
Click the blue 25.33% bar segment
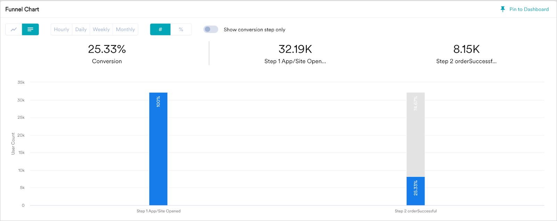(415, 191)
